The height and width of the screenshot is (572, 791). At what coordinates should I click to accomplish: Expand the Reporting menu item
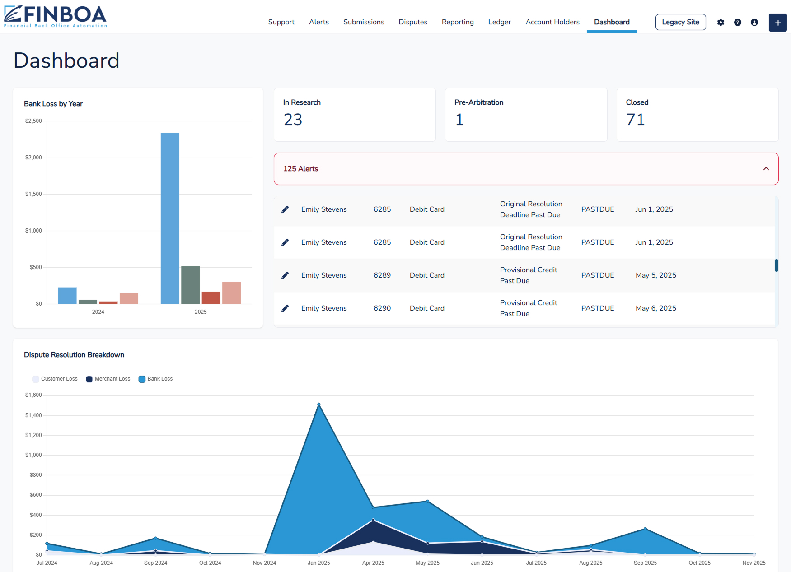(458, 22)
